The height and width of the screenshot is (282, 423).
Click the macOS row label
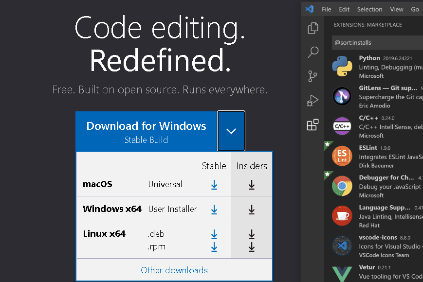pos(97,184)
